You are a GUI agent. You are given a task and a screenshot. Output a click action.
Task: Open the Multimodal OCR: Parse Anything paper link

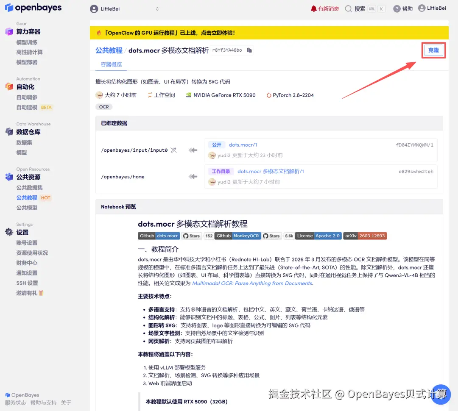click(252, 283)
